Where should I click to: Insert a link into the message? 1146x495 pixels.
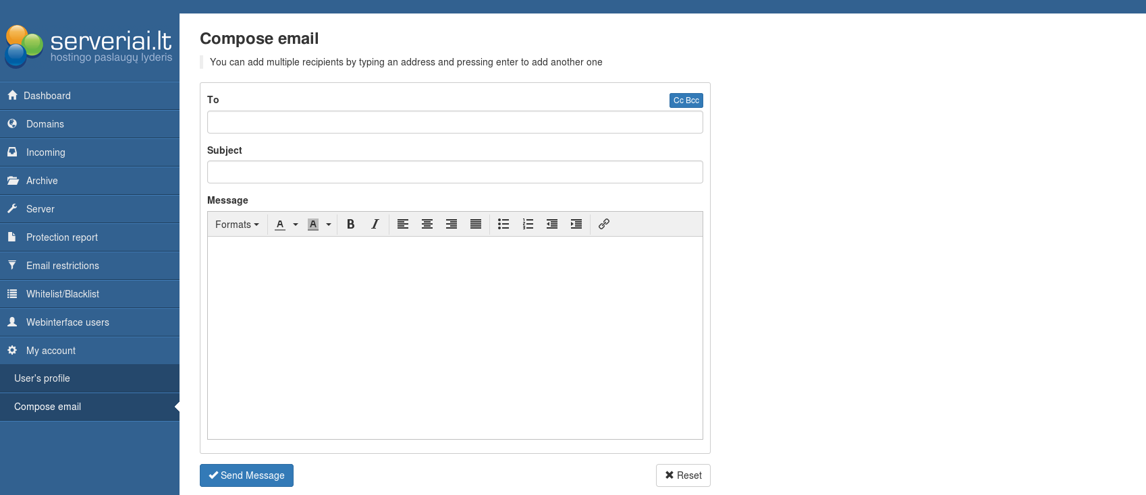click(604, 225)
